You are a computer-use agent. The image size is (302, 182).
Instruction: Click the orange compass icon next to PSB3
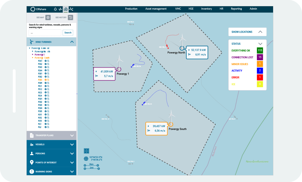46,80
